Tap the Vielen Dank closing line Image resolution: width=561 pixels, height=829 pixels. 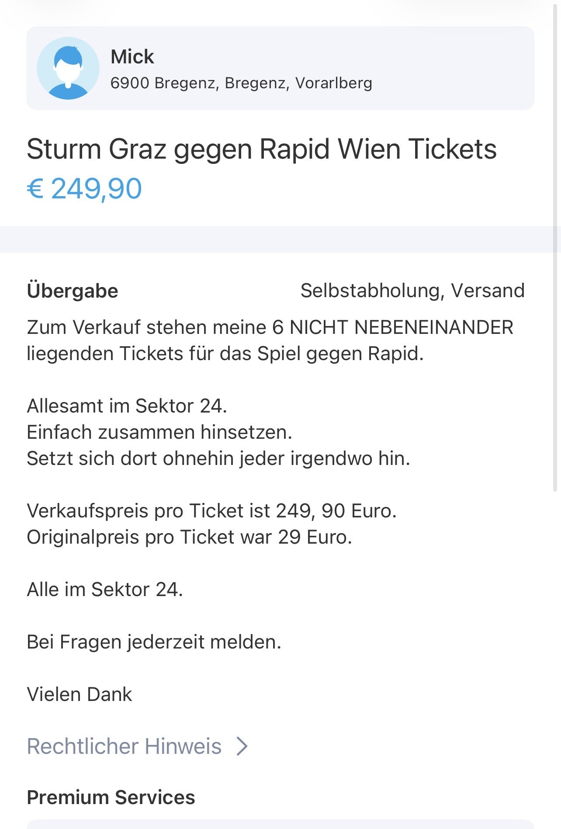pos(80,694)
